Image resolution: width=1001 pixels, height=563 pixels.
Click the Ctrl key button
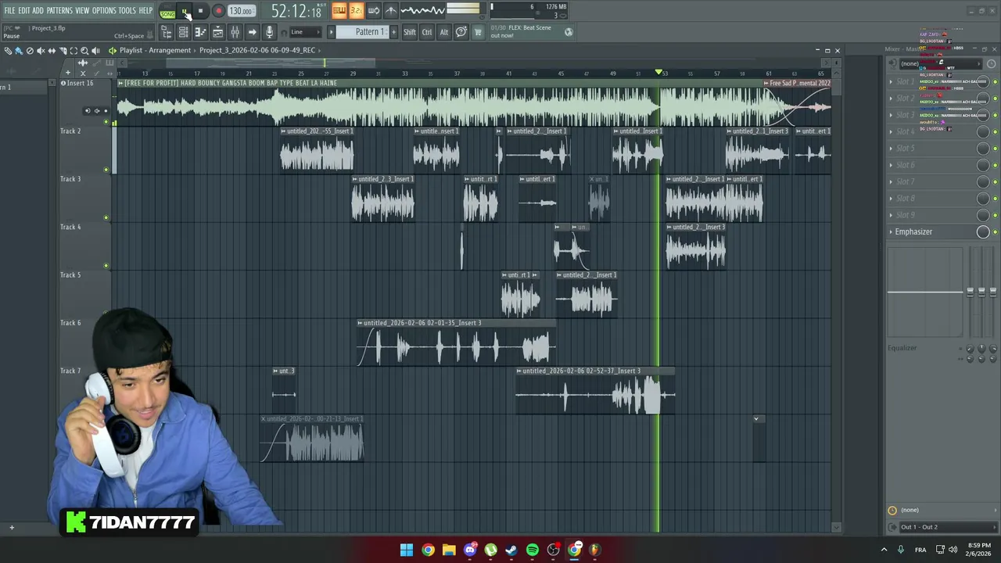[427, 32]
